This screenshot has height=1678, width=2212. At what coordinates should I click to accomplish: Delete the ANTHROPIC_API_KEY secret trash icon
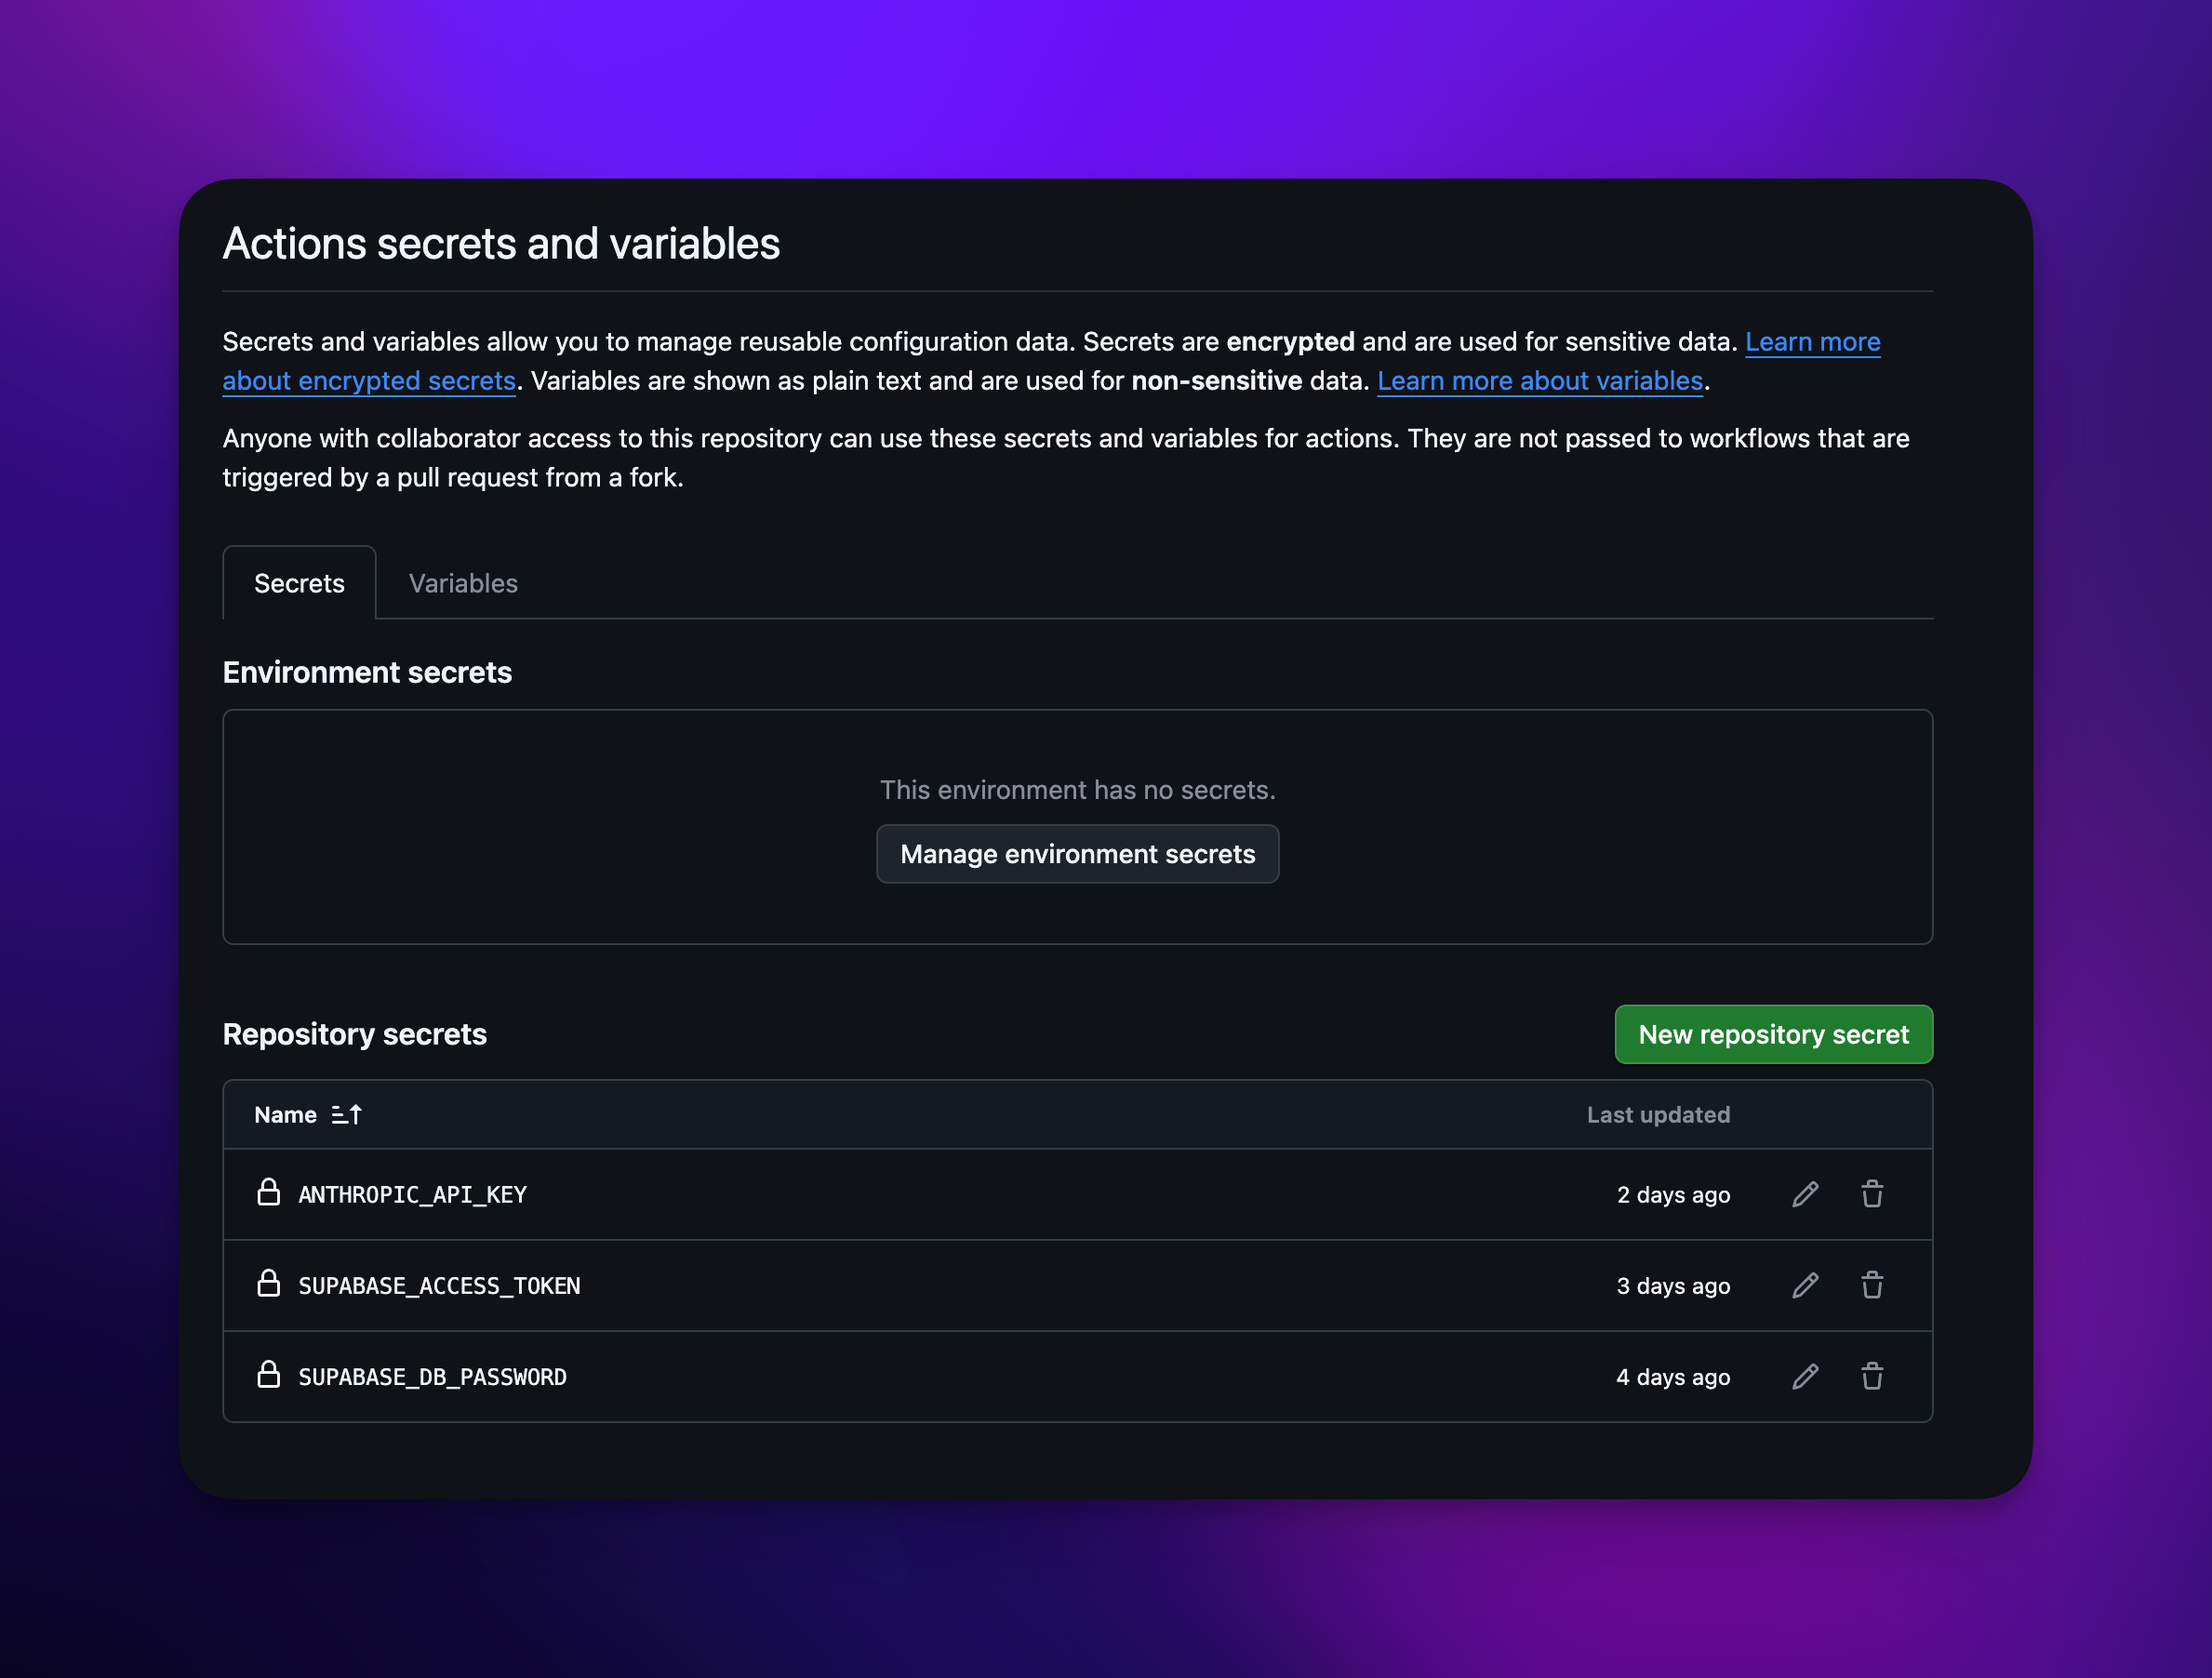coord(1872,1194)
